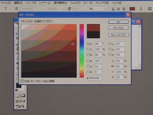Select the Lab a radio button
The image size is (153, 115).
click(110, 49)
